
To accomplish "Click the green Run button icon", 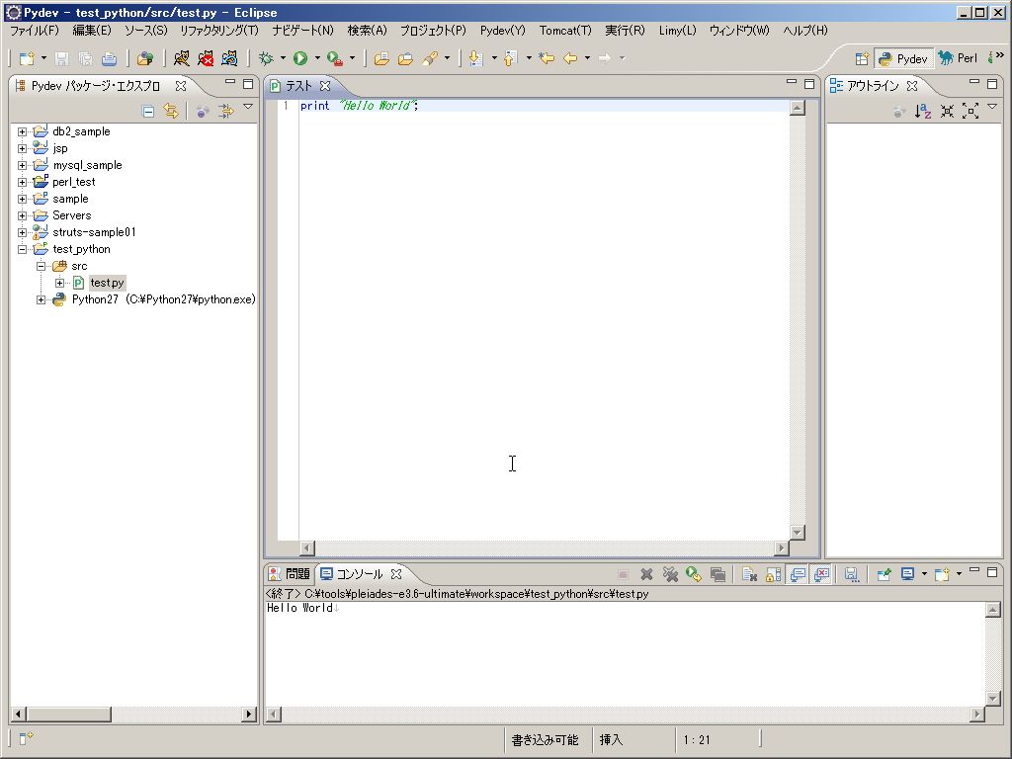I will pyautogui.click(x=300, y=58).
